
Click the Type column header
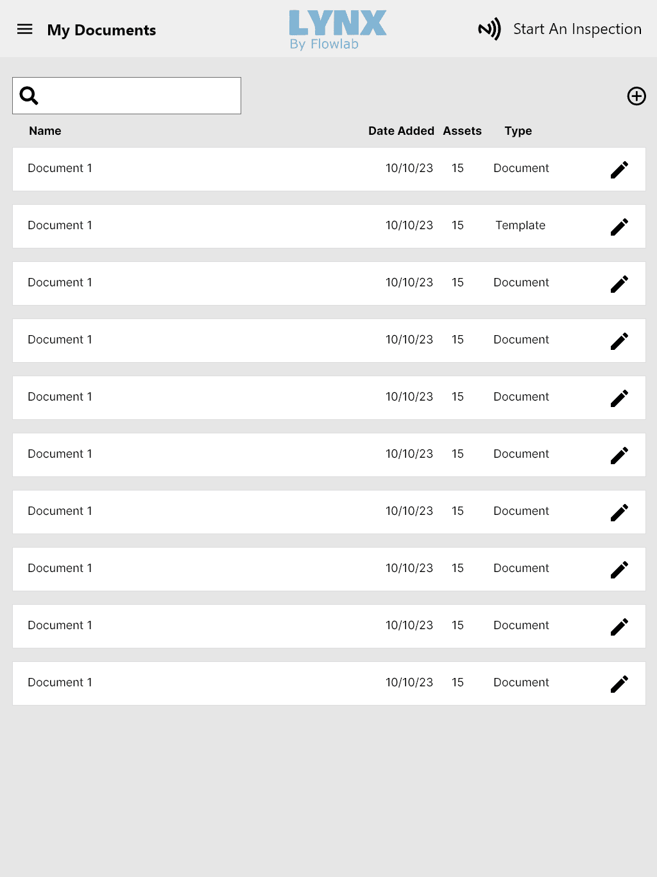point(518,131)
